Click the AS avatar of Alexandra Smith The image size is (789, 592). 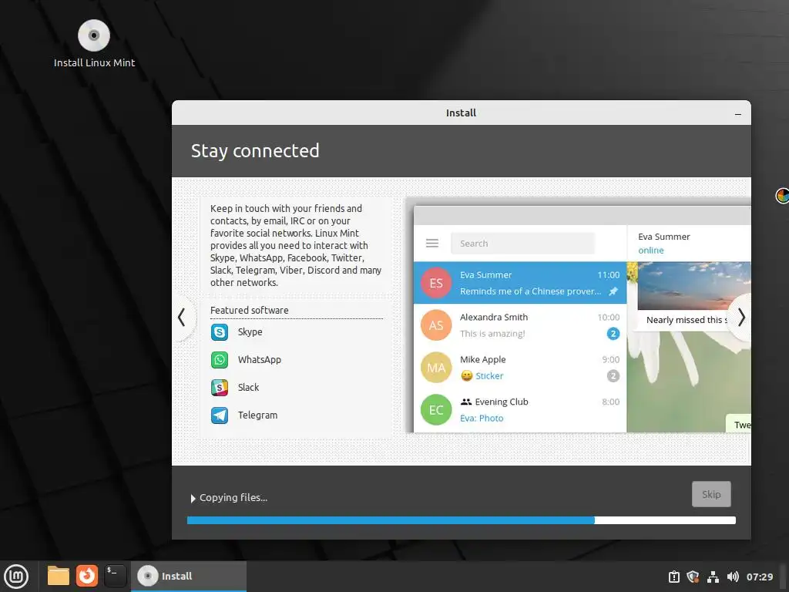pos(436,325)
